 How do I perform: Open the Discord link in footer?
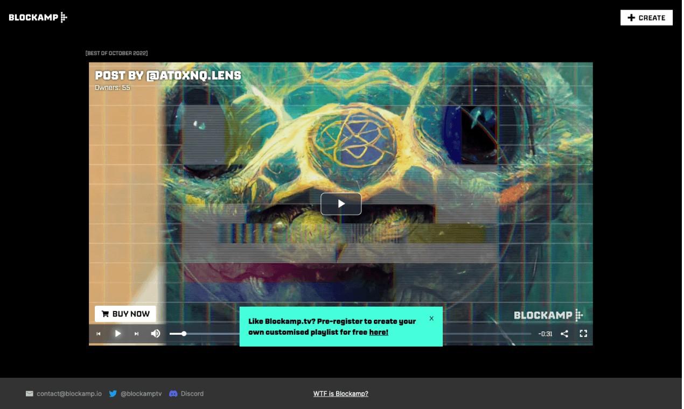point(192,393)
